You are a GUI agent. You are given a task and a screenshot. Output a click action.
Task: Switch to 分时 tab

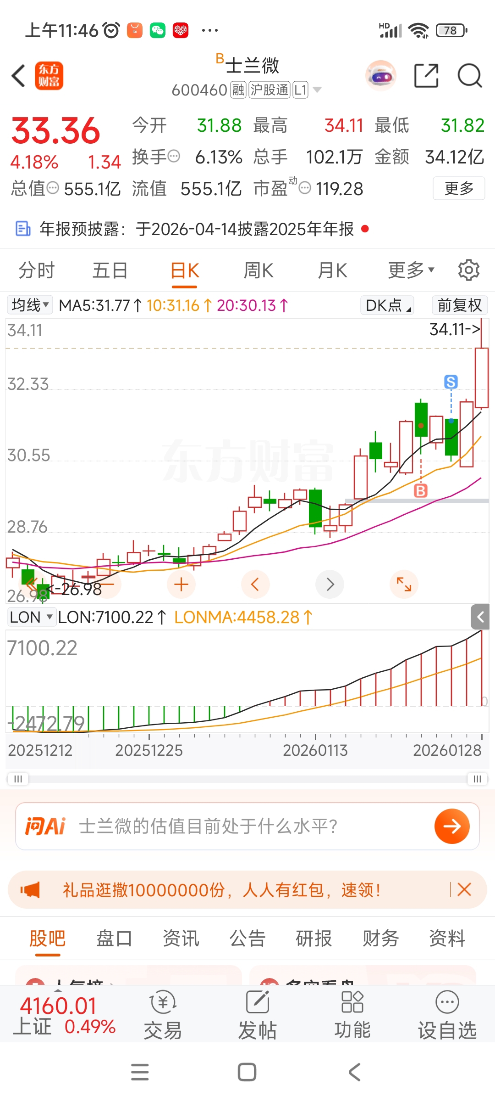point(37,270)
